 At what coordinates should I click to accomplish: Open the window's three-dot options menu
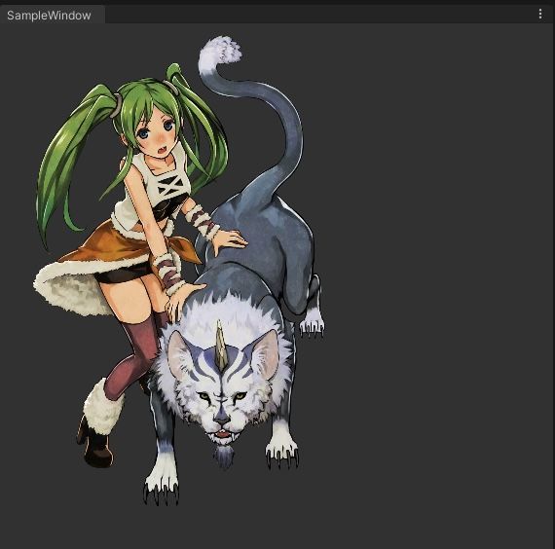[x=540, y=15]
